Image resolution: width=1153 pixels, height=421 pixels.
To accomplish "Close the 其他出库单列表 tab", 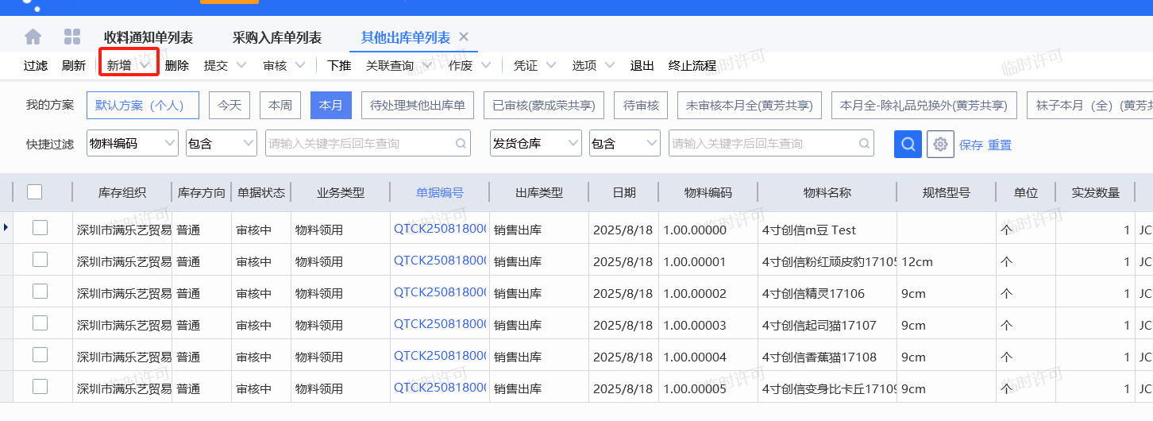I will (464, 37).
